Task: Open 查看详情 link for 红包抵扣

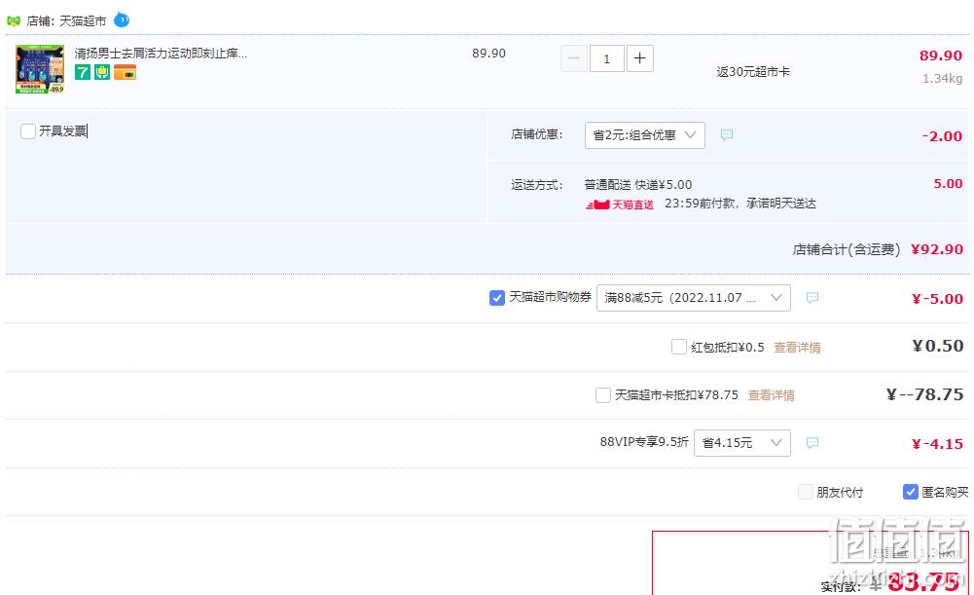Action: (x=797, y=348)
